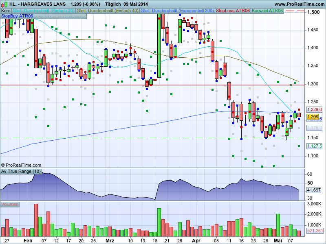Select the 521.261 volume value tag
Image resolution: width=326 pixels, height=244 pixels.
point(315,231)
